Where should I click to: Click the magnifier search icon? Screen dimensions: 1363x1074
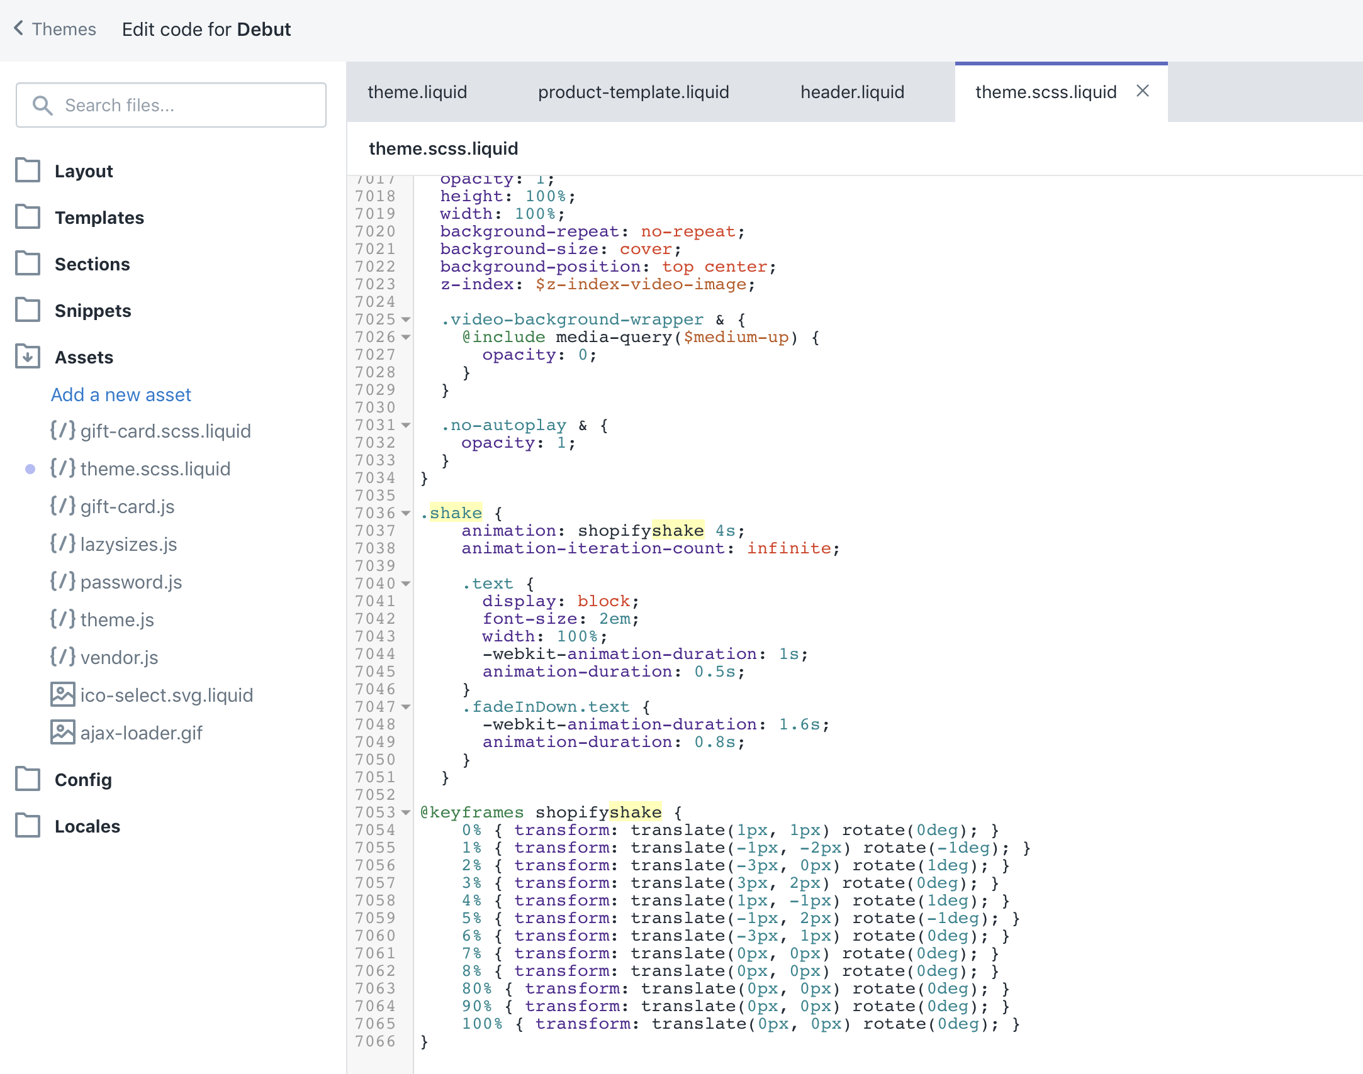42,105
